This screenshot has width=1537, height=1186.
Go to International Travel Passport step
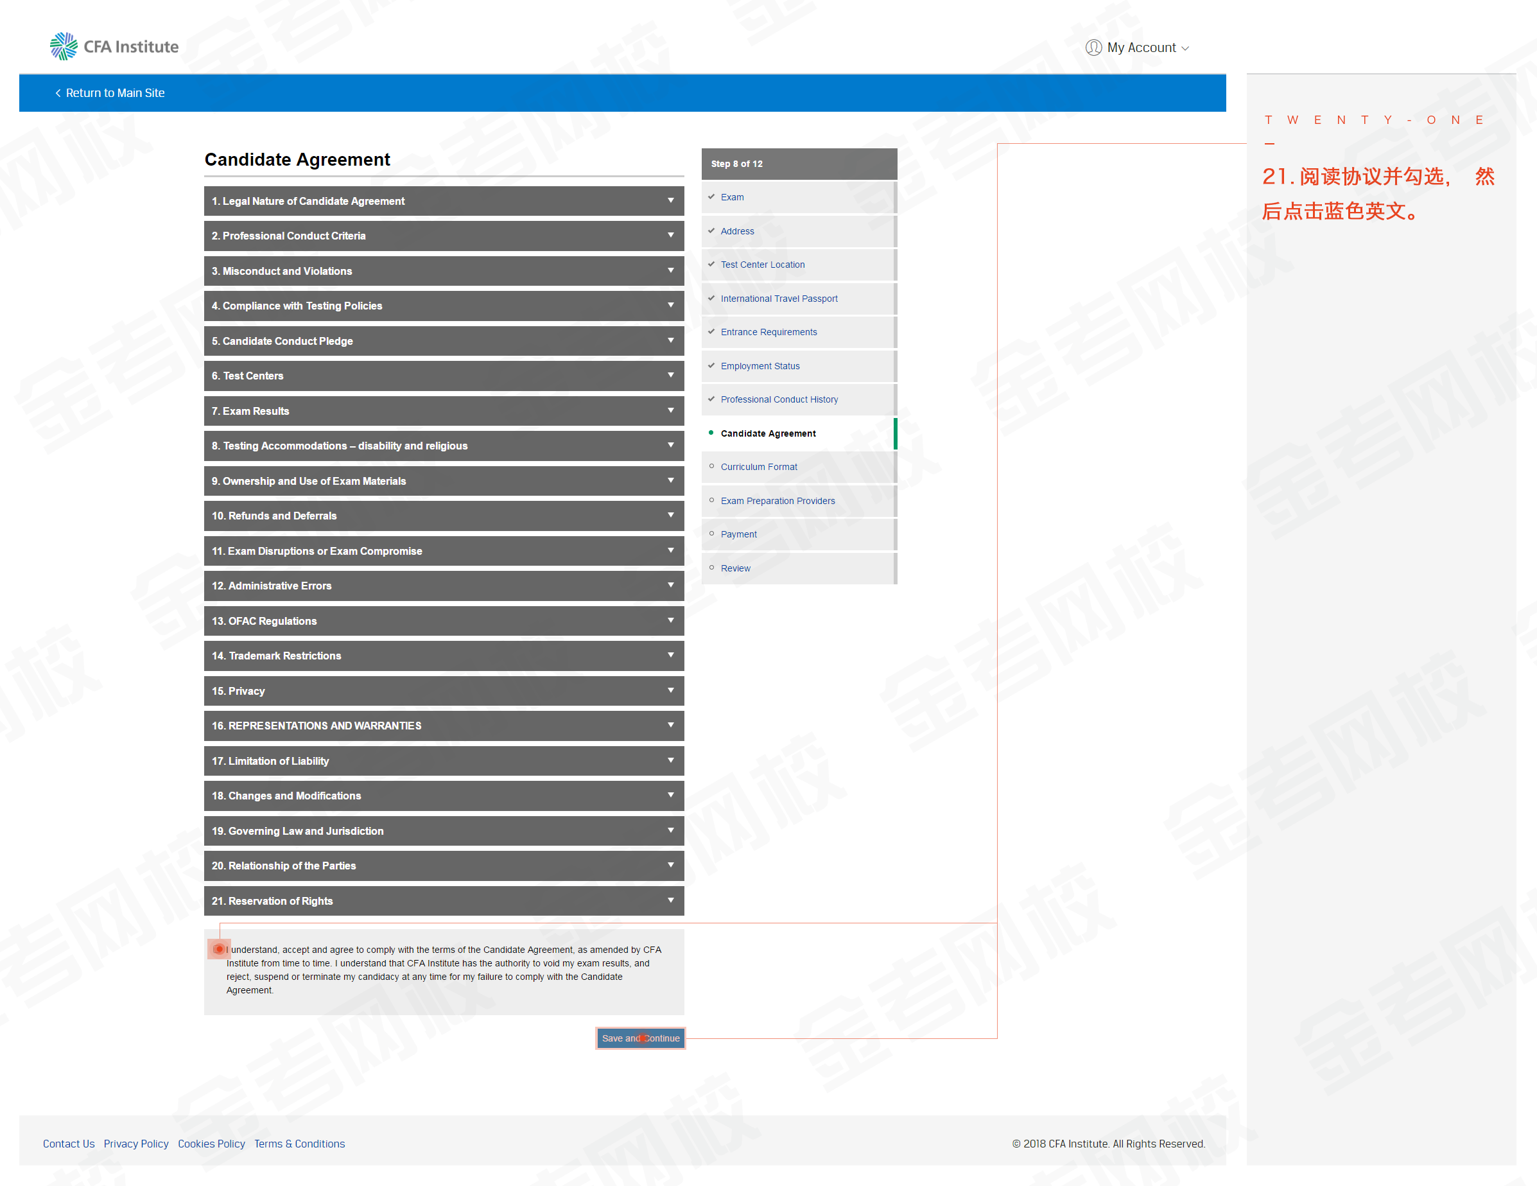pos(798,299)
